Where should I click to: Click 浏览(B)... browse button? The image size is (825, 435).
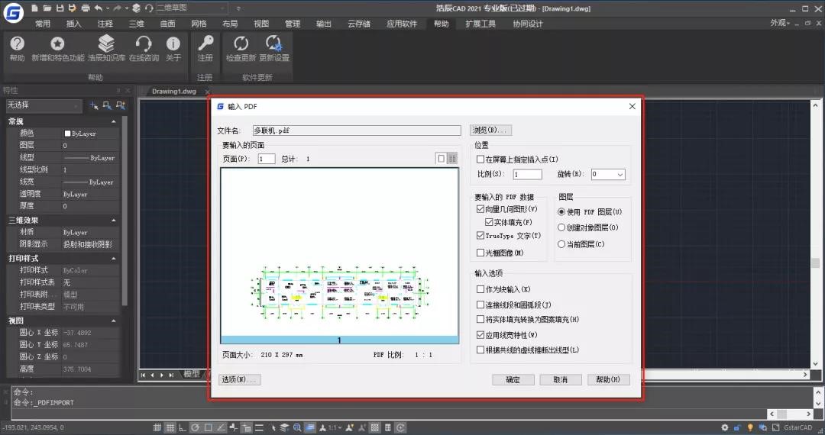point(490,130)
